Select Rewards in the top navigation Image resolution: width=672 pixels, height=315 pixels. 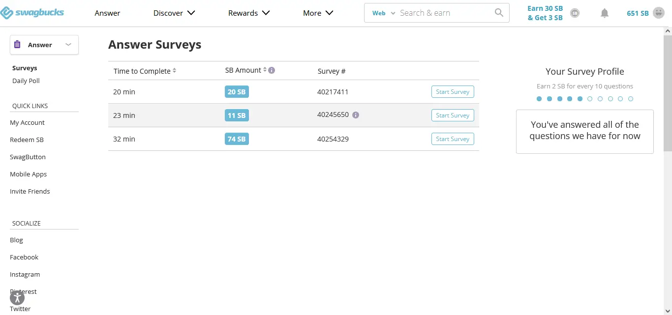[249, 13]
